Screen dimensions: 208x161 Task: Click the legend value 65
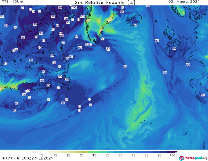tap(120, 155)
